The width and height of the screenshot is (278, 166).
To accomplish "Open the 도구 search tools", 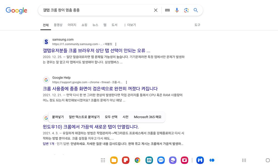I will pos(197,25).
